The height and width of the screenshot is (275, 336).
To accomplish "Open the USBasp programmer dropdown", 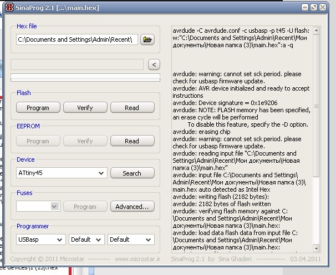I will click(x=40, y=239).
